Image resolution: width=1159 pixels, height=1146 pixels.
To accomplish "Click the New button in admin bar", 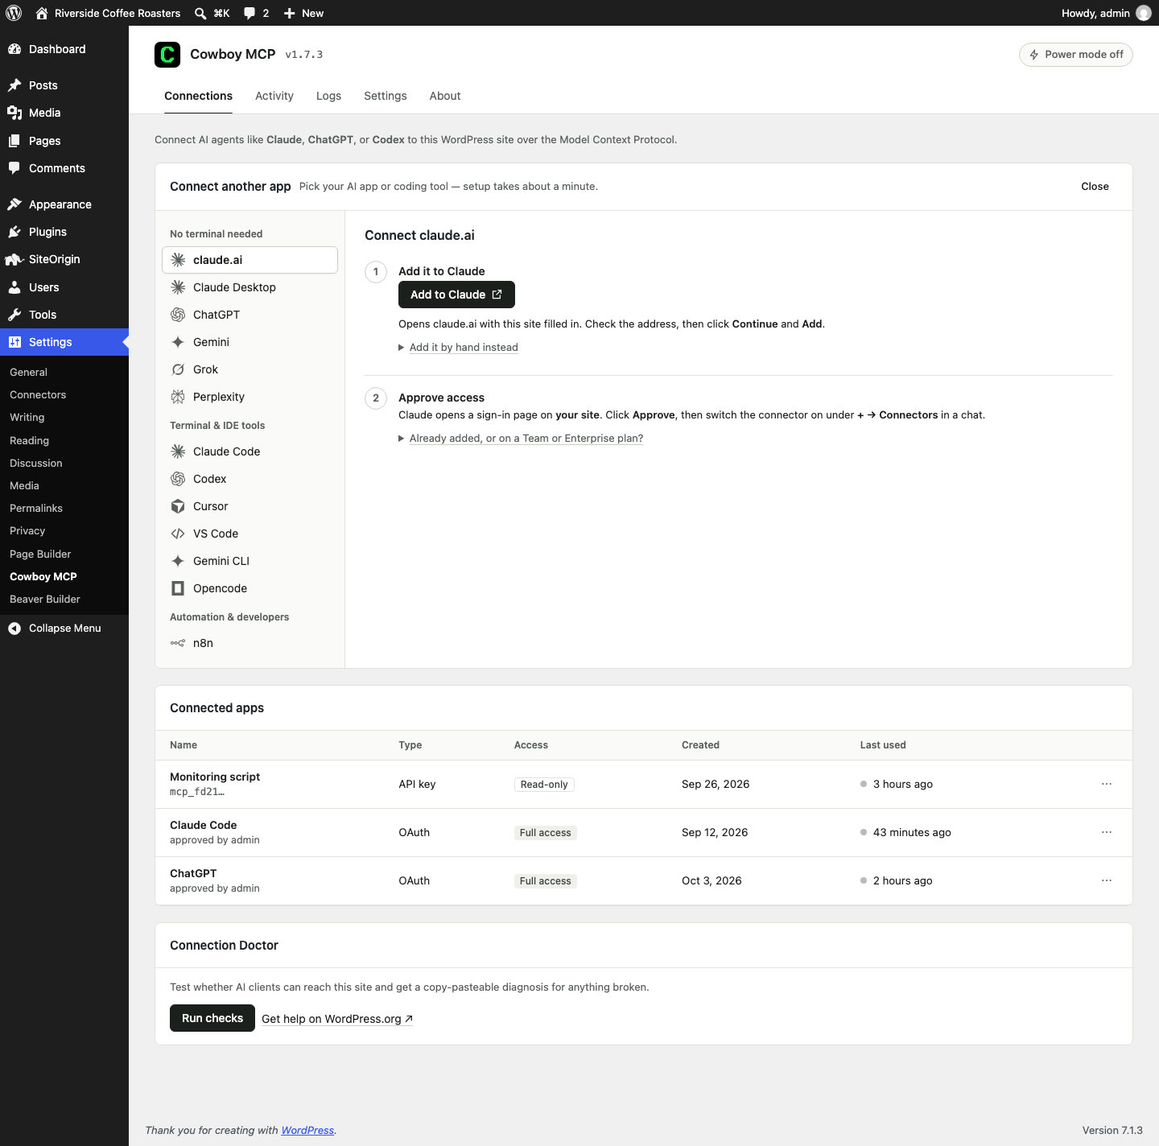I will pos(303,13).
